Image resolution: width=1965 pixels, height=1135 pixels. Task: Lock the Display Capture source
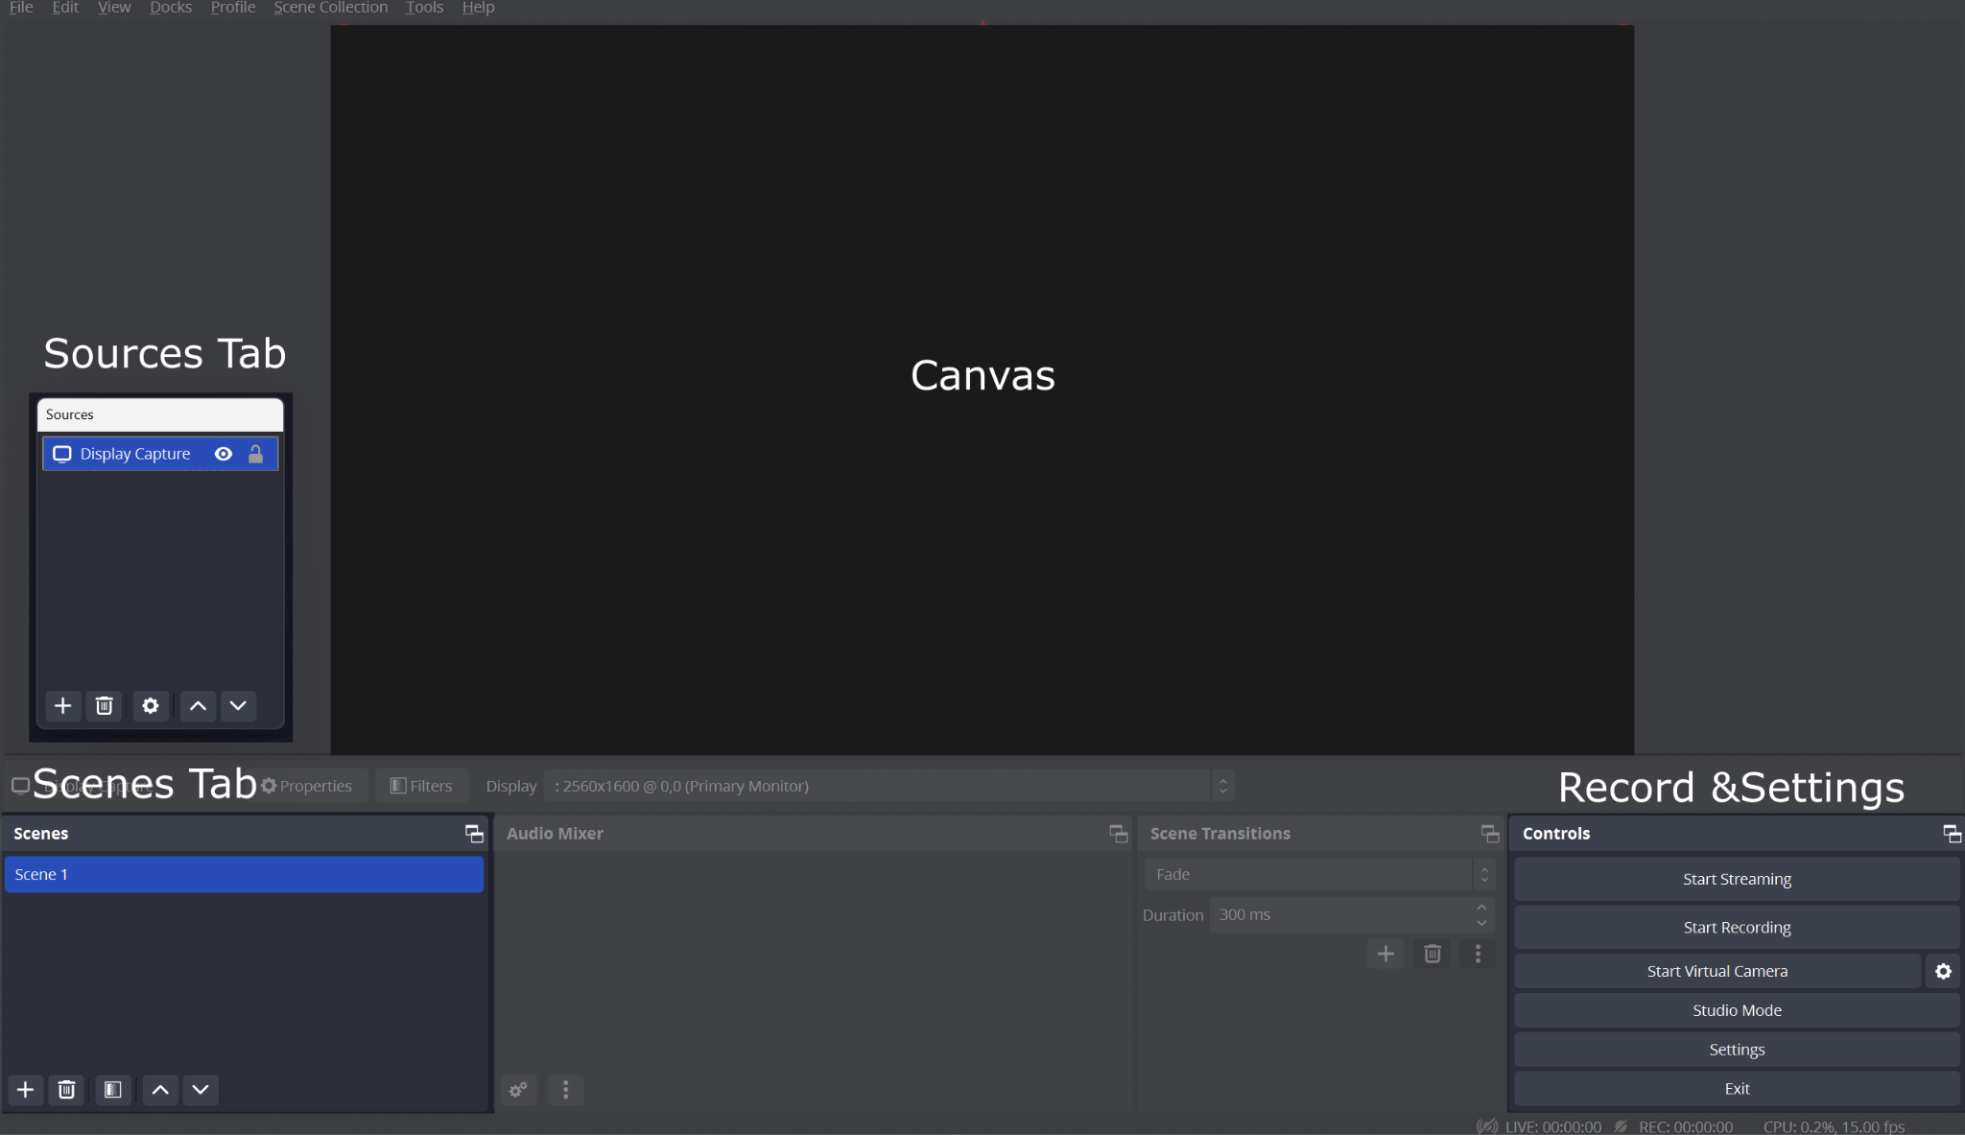(255, 454)
